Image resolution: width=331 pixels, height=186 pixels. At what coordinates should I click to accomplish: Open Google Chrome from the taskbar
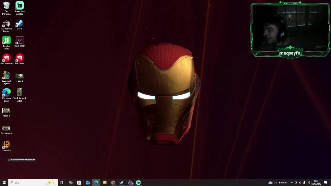coord(113,183)
